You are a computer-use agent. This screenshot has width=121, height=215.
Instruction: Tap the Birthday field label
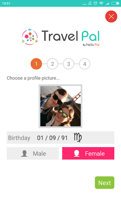tap(19, 138)
